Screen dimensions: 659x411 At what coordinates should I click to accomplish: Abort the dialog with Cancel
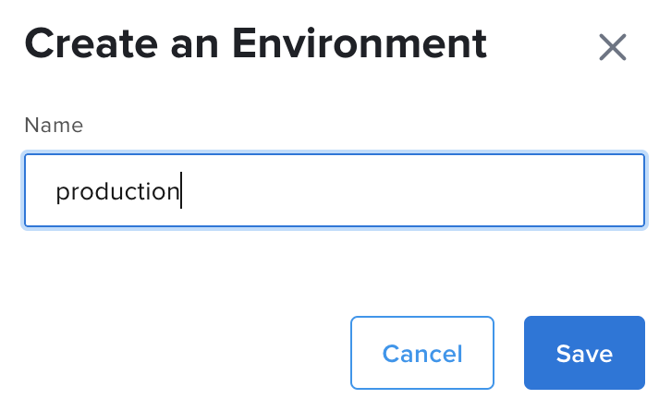point(422,353)
